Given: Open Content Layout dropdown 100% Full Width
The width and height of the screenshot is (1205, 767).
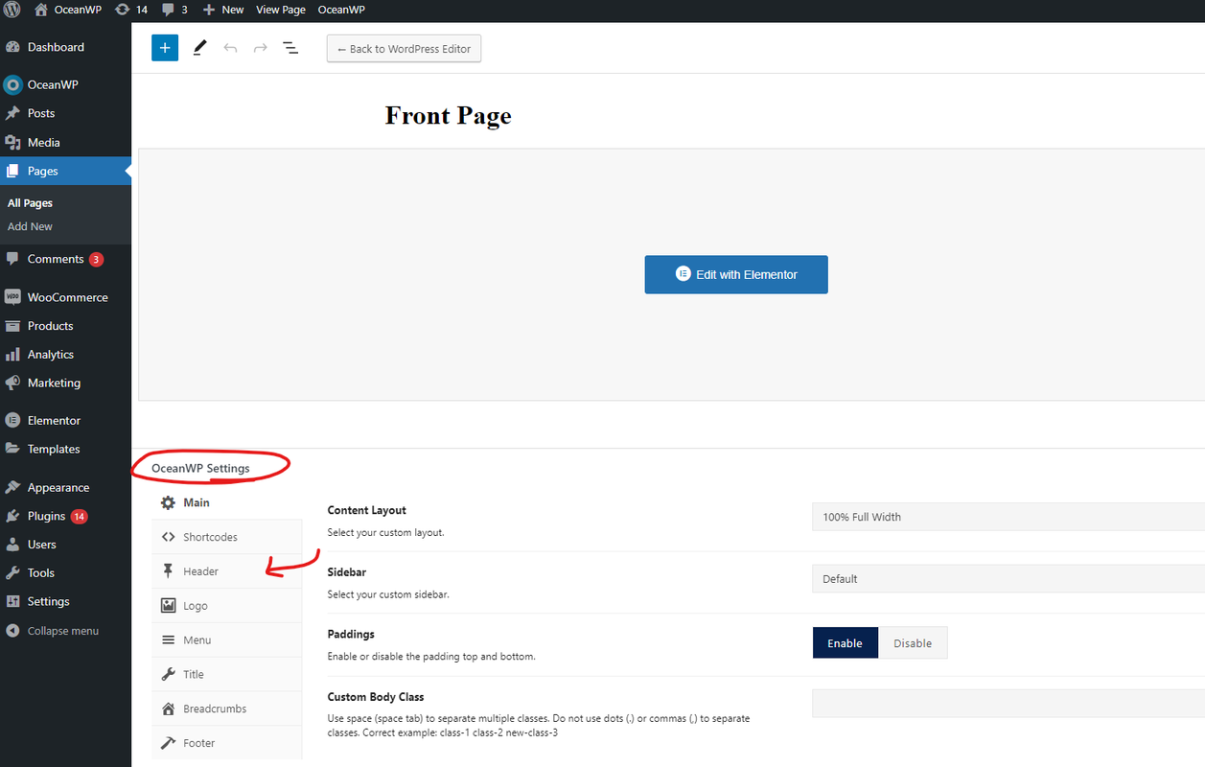Looking at the screenshot, I should coord(1008,517).
